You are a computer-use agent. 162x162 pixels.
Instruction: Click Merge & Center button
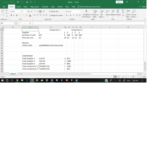[x=56, y=15]
